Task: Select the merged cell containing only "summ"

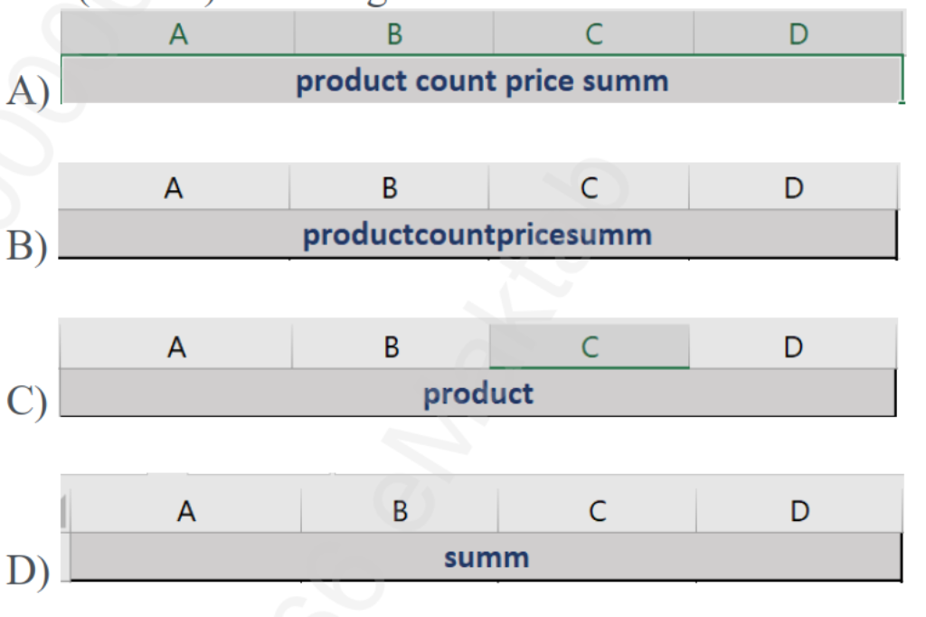Action: coord(486,556)
